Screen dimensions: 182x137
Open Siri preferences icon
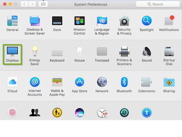[x=79, y=112]
